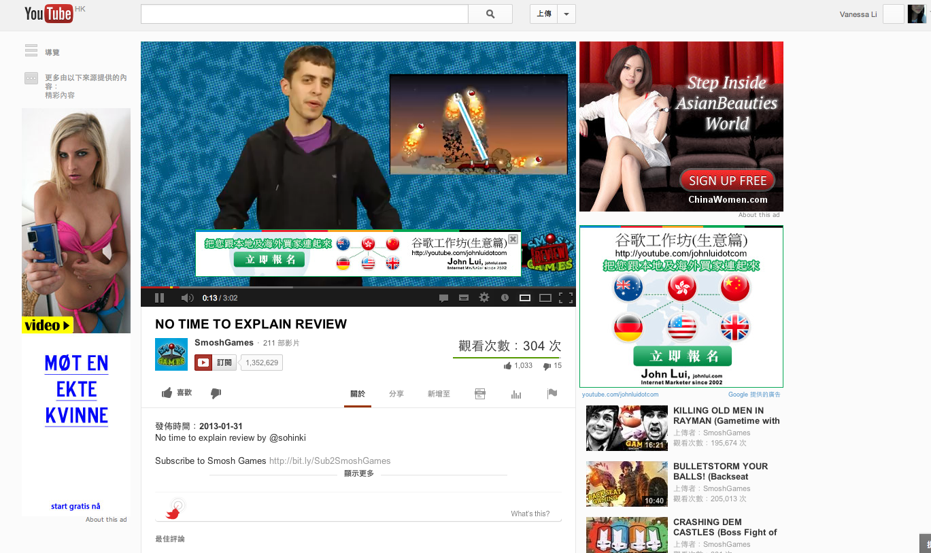Click the What's this? link

point(530,514)
